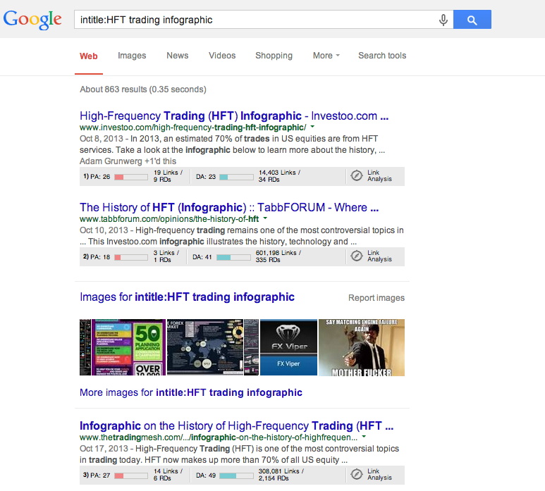The width and height of the screenshot is (545, 491).
Task: Click the blue magnifier search button
Action: [472, 20]
